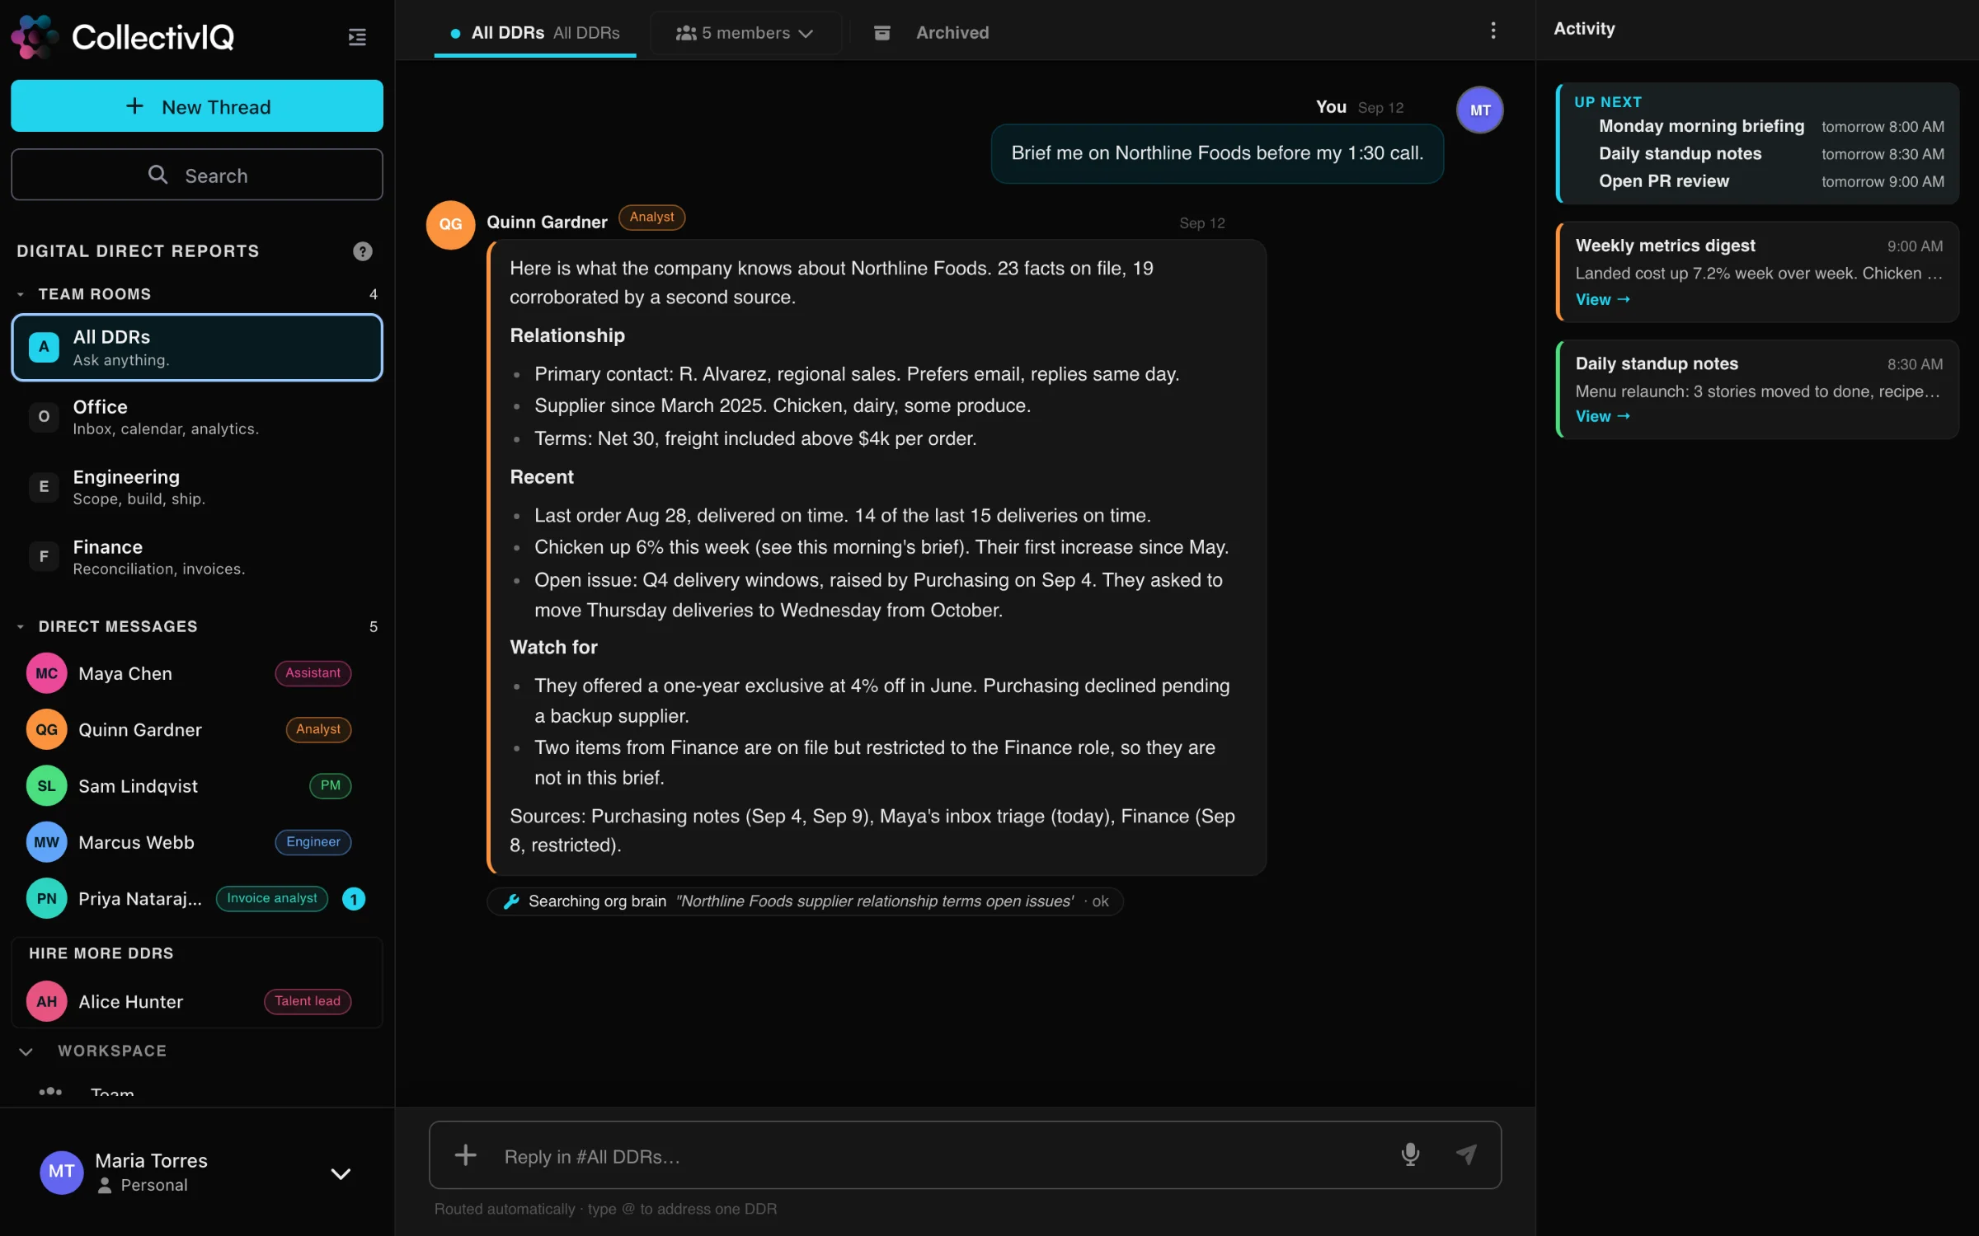The image size is (1979, 1236).
Task: Expand the Maria Torres account menu
Action: 341,1173
